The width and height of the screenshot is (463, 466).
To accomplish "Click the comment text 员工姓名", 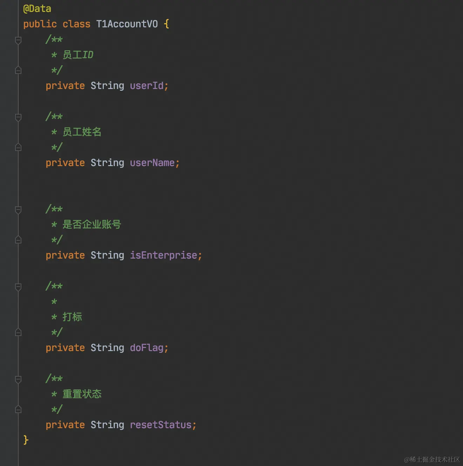I will click(82, 132).
